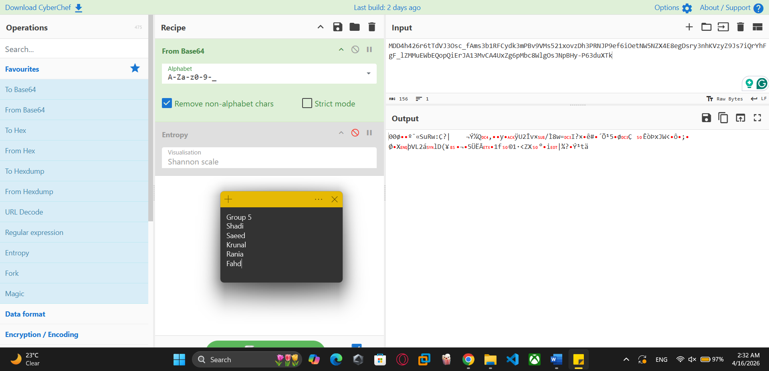Click the Download CyberChef arrow icon
Screen dimensions: 769x371
point(79,8)
